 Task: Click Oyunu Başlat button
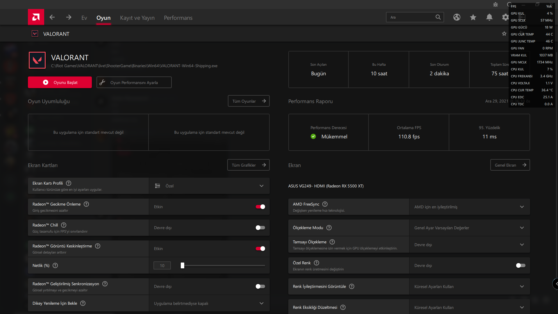[60, 82]
